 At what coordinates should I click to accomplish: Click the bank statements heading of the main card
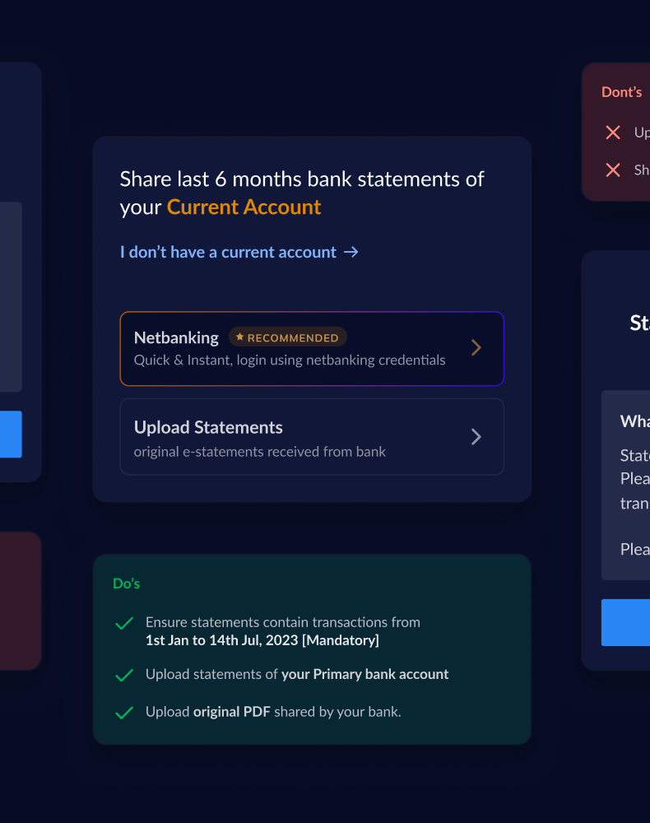(x=302, y=193)
